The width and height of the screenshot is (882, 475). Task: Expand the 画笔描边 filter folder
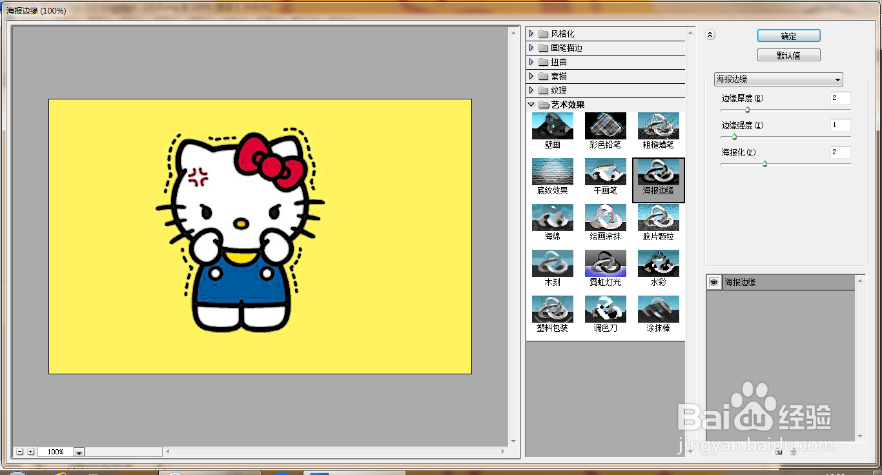click(531, 48)
